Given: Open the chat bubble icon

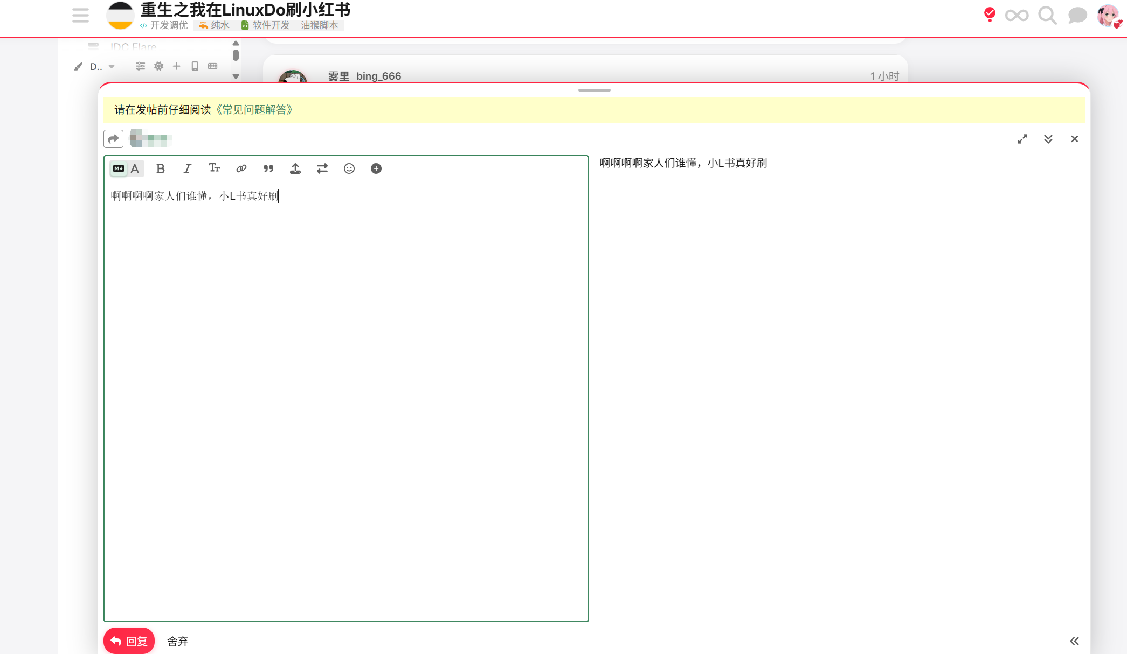Looking at the screenshot, I should pyautogui.click(x=1077, y=15).
